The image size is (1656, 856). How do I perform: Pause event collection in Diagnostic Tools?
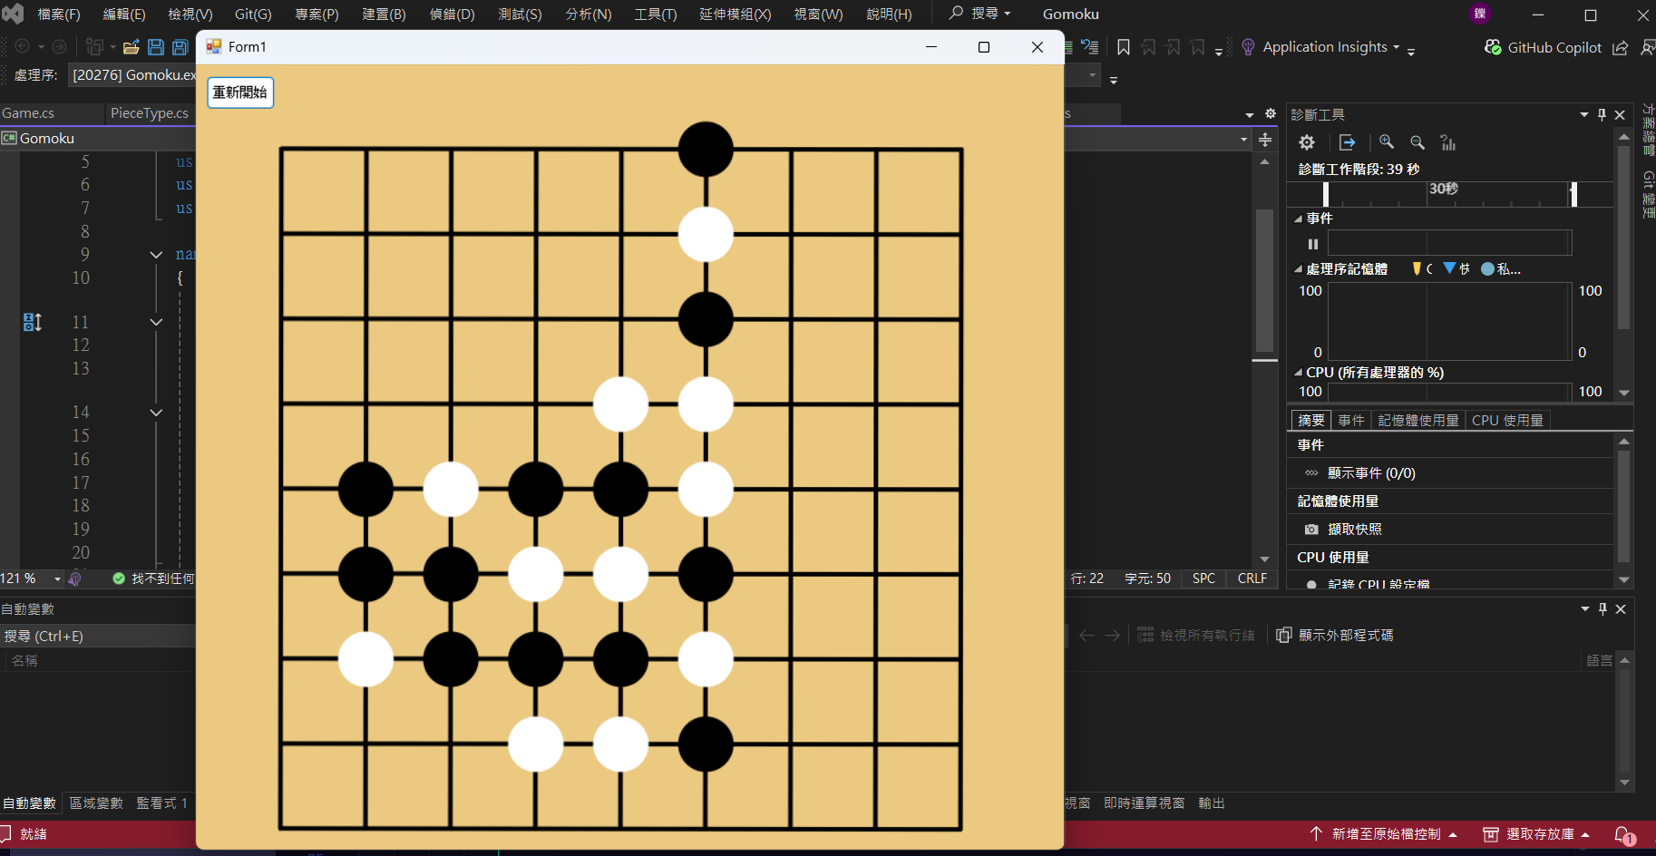tap(1312, 244)
